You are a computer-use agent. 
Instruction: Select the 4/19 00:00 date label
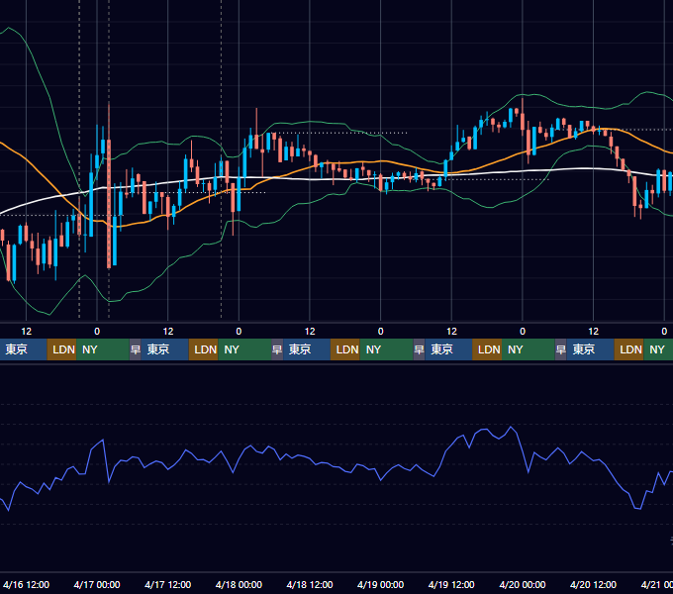[380, 584]
